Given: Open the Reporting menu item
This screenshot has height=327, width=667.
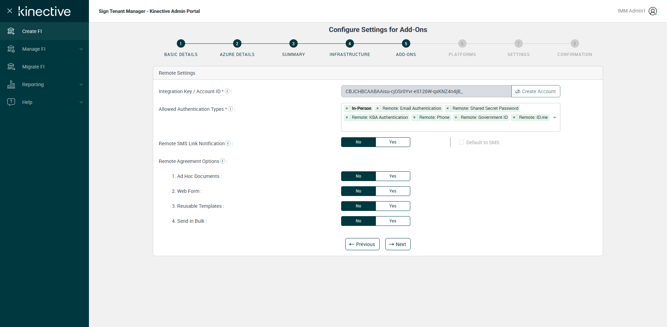Looking at the screenshot, I should 44,84.
